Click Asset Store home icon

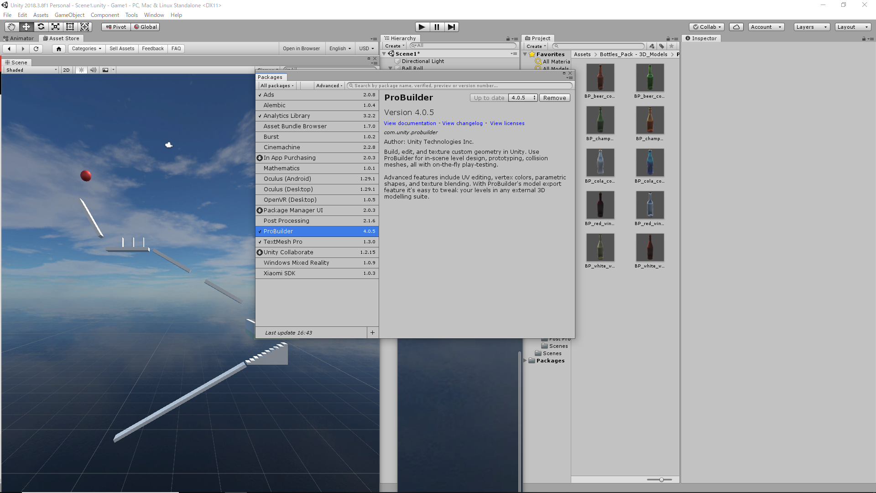(59, 48)
